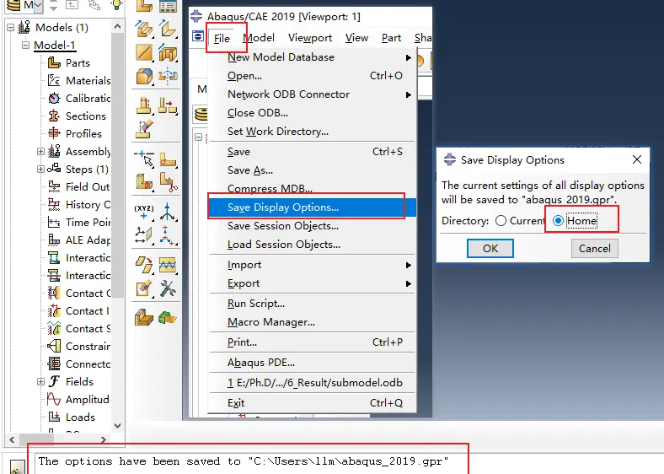The height and width of the screenshot is (474, 664).
Task: Click Run Script in File menu
Action: 256,304
